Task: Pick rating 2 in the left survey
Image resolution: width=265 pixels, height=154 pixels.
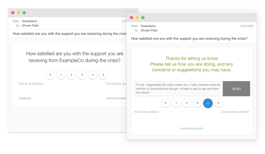Action: (x=71, y=75)
